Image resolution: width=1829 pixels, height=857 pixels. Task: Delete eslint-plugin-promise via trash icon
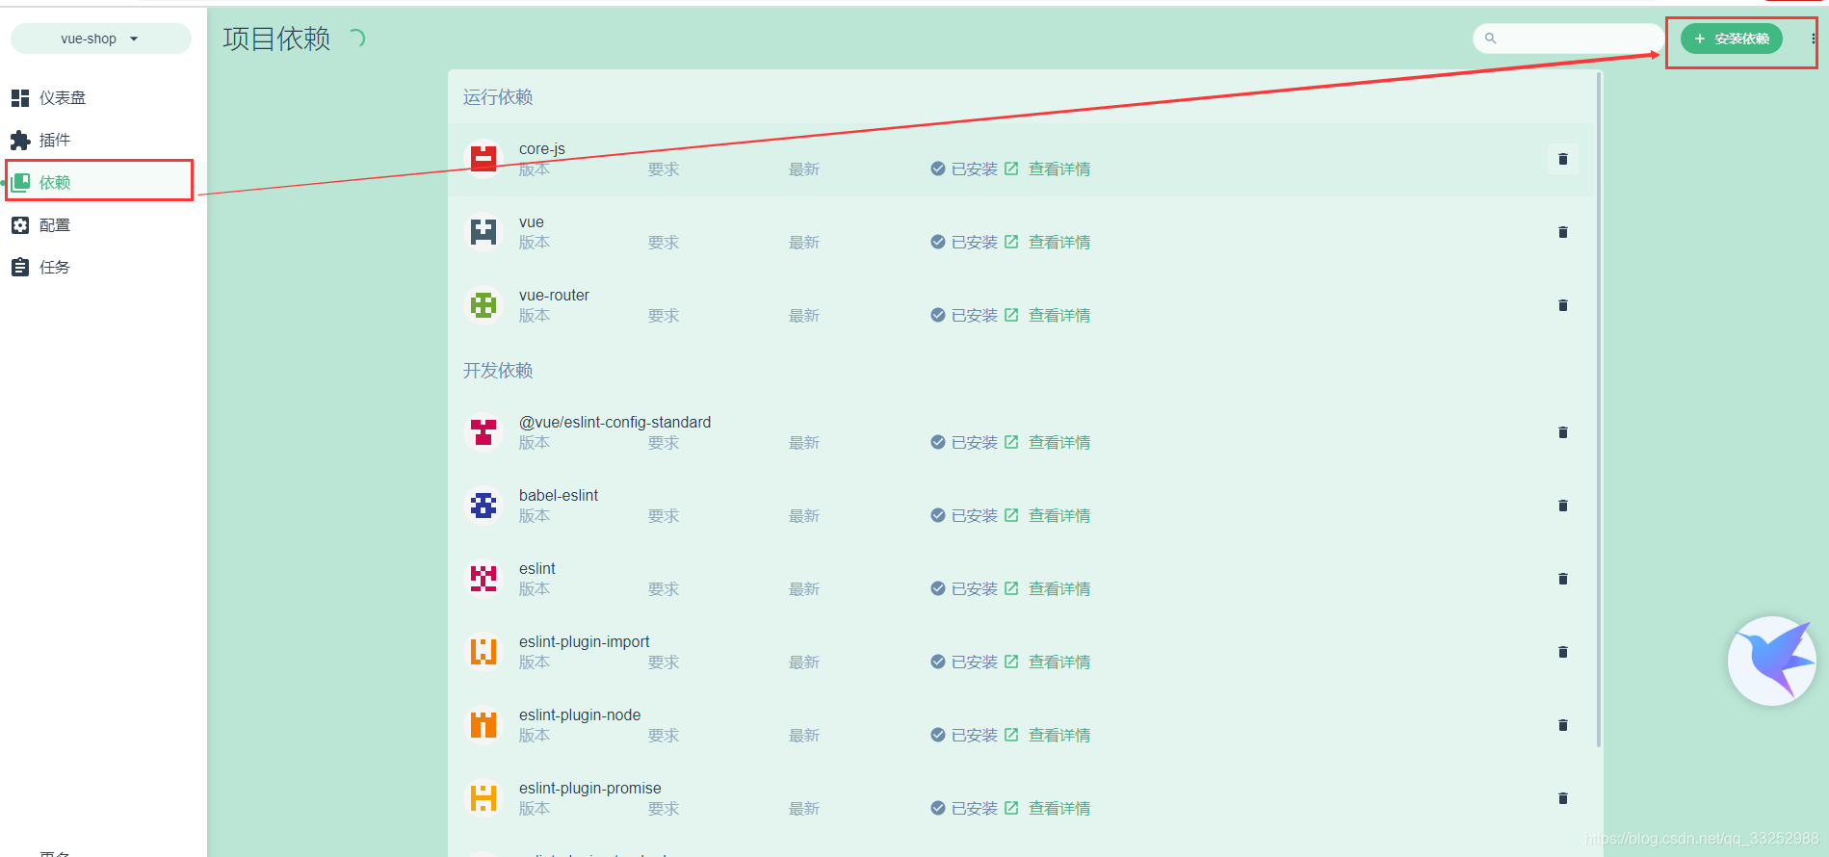[1562, 798]
